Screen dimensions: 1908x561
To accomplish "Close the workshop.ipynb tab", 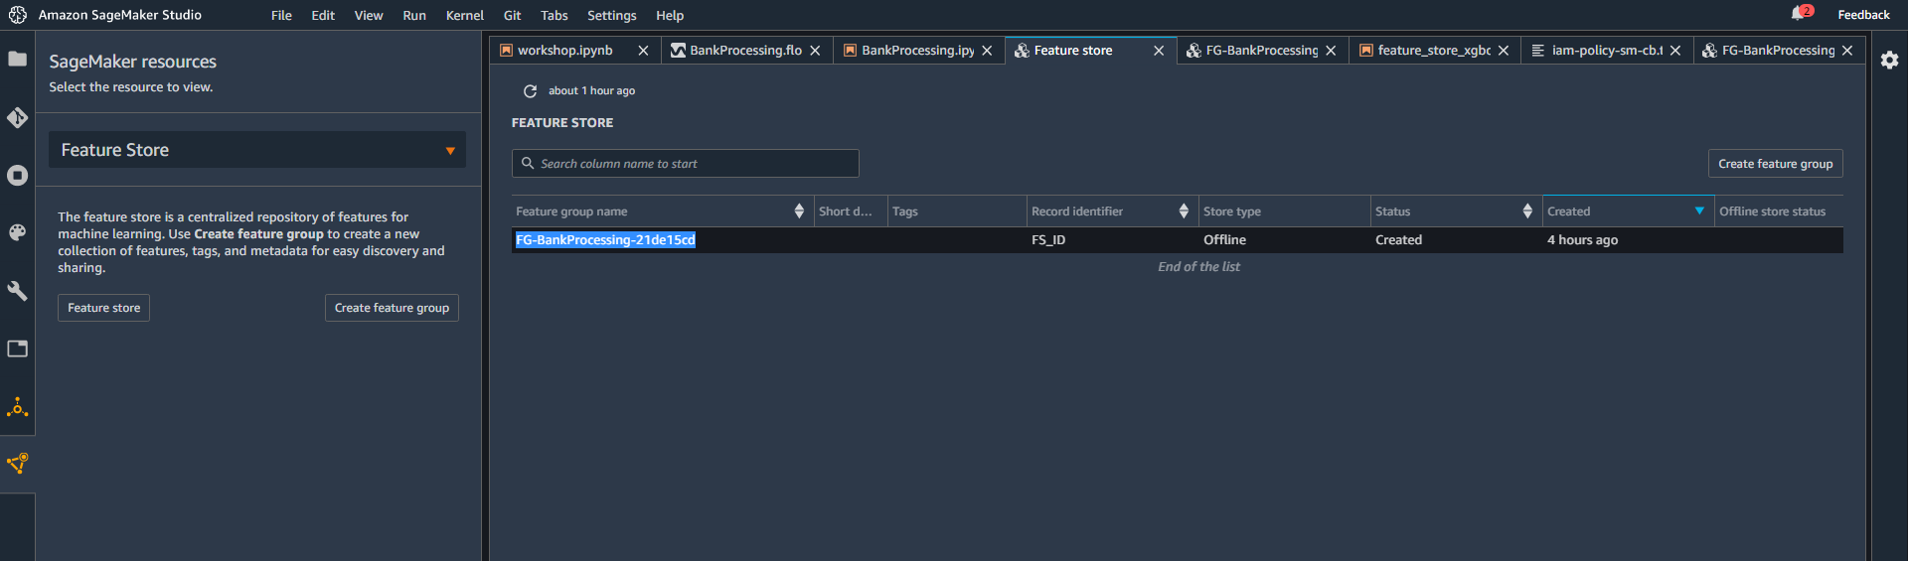I will click(643, 51).
